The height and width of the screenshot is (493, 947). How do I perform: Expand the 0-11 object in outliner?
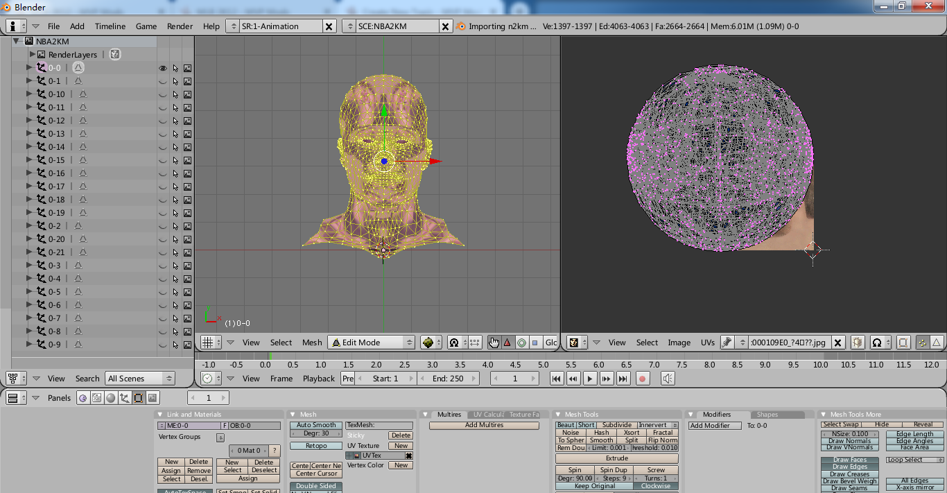point(29,107)
